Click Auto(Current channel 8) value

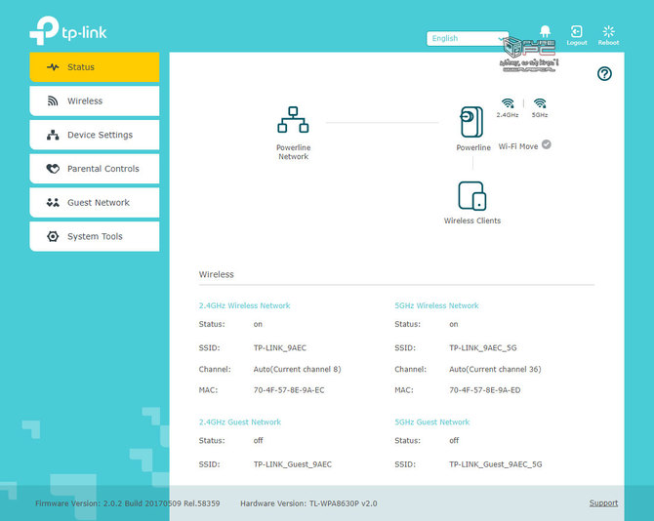298,369
